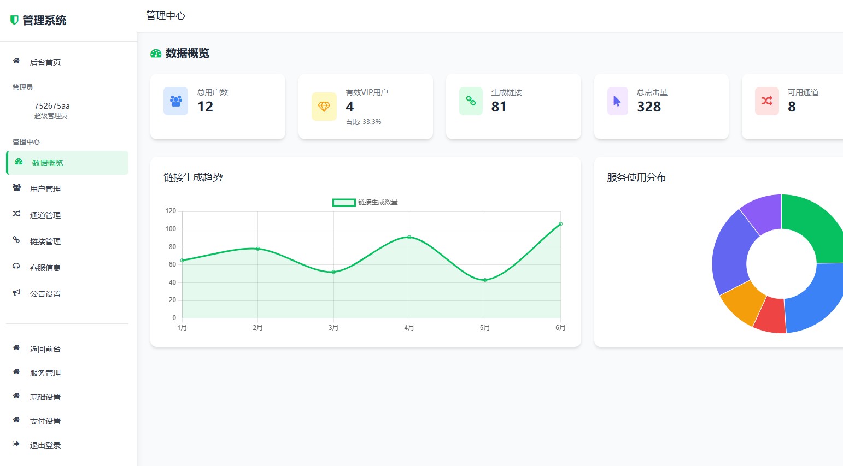Click the 公告设置 megaphone icon
The height and width of the screenshot is (466, 843).
pos(16,293)
